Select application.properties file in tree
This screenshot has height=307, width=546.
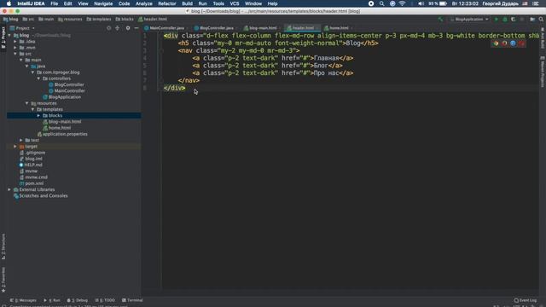[65, 134]
